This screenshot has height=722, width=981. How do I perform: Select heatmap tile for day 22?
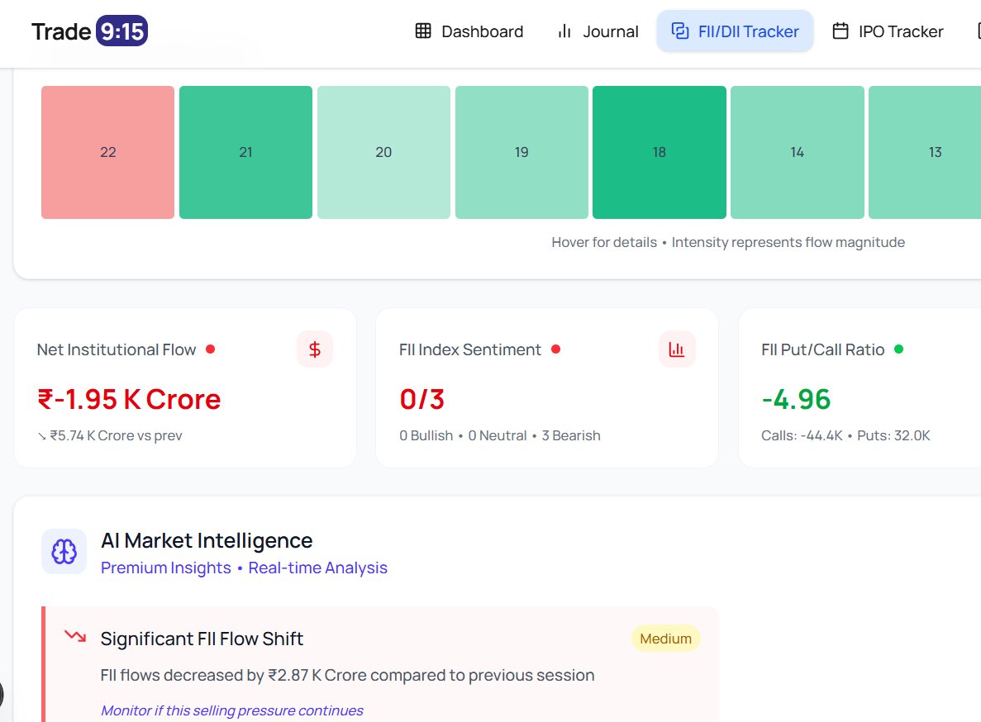[x=107, y=153]
